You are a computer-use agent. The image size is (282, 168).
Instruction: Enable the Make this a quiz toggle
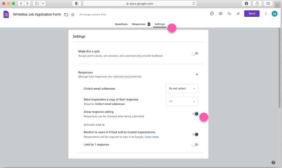coord(195,53)
